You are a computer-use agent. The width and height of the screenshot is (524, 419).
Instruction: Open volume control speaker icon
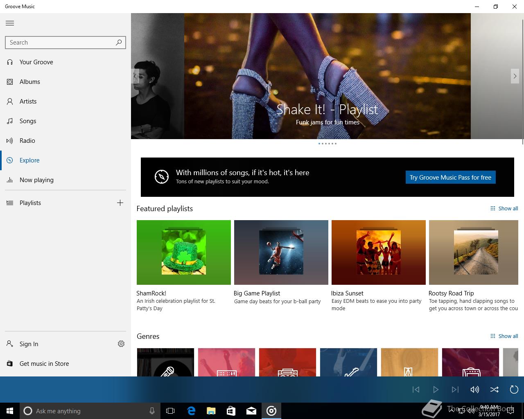(x=475, y=390)
